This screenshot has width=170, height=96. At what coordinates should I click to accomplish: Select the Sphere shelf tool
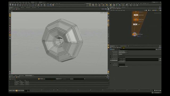[13, 5]
